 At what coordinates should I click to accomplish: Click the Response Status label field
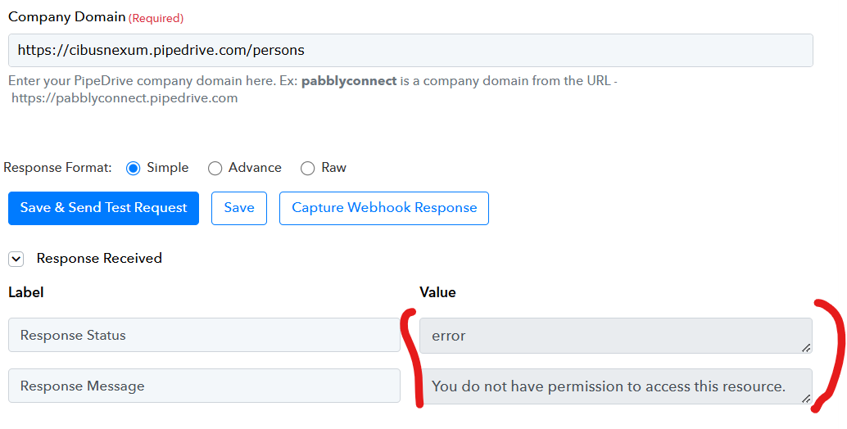point(204,335)
